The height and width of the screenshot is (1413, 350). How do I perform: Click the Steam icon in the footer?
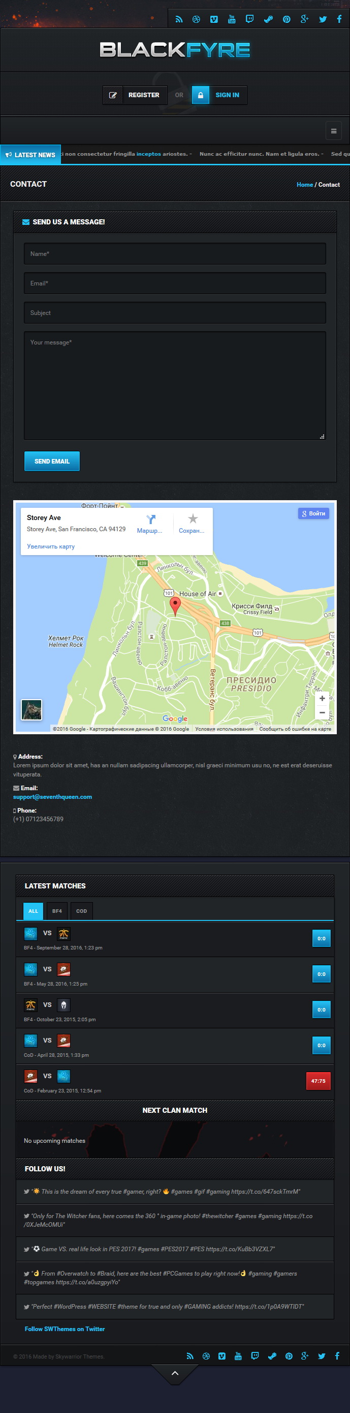point(272,1356)
